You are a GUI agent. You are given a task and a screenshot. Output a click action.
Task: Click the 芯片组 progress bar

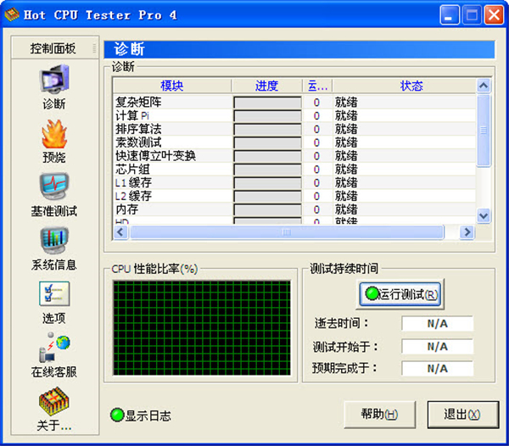(267, 170)
